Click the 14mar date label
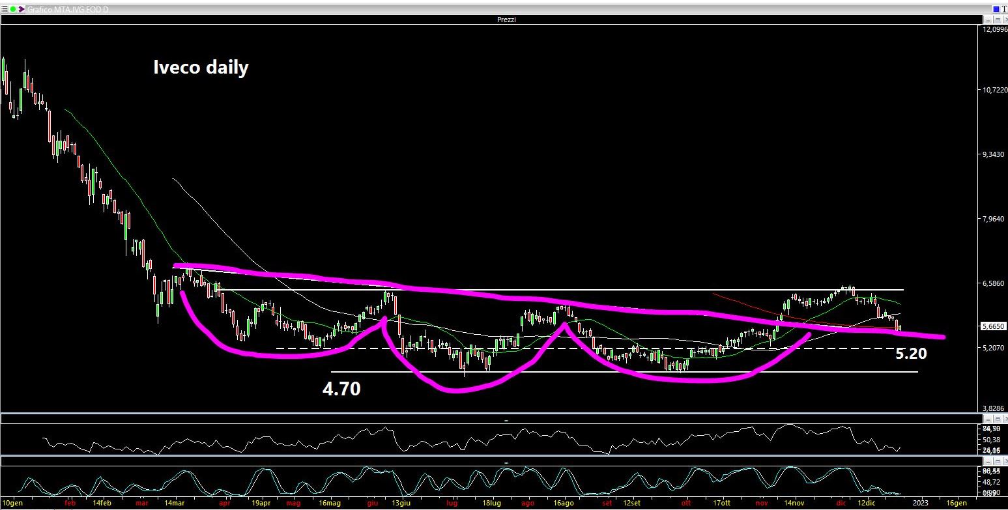Viewport: 1008px width, 510px height. tap(175, 503)
